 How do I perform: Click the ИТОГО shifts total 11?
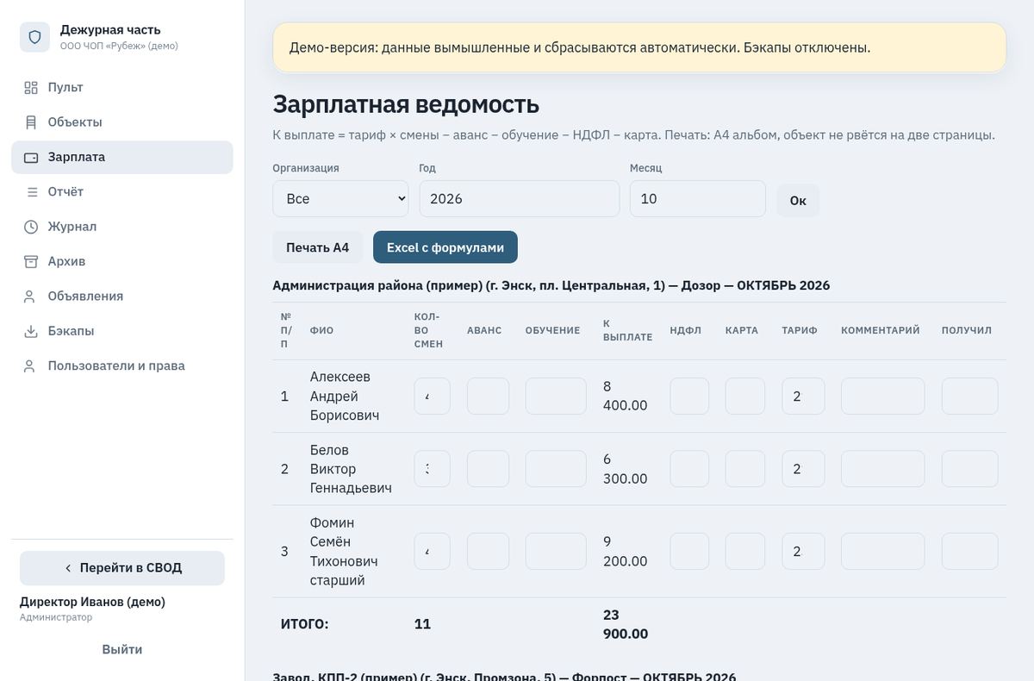point(422,624)
